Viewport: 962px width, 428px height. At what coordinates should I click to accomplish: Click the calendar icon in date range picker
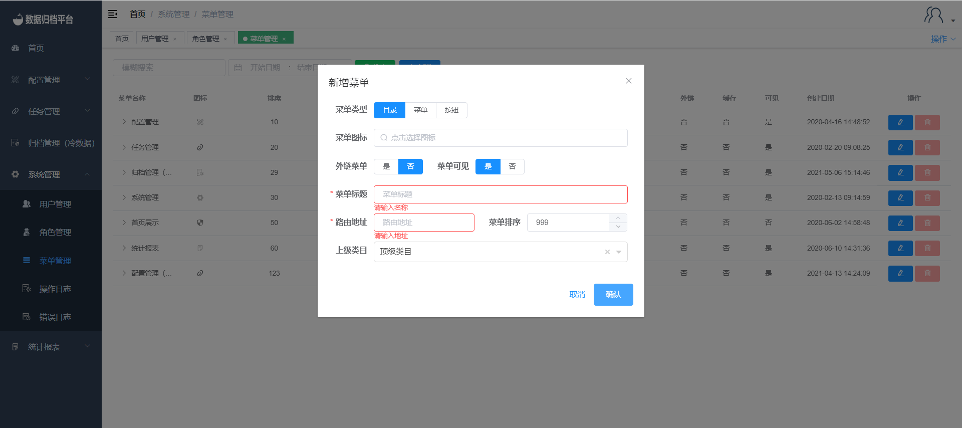(x=238, y=68)
